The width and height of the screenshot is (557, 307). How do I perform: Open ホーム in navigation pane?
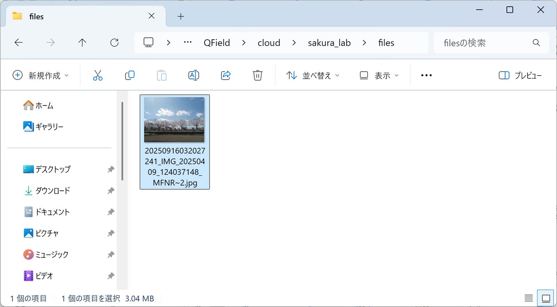(x=38, y=105)
